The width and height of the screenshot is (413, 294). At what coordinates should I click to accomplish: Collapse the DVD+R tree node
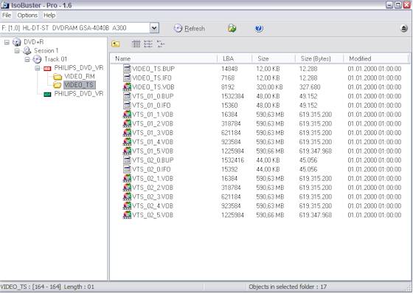coord(7,42)
